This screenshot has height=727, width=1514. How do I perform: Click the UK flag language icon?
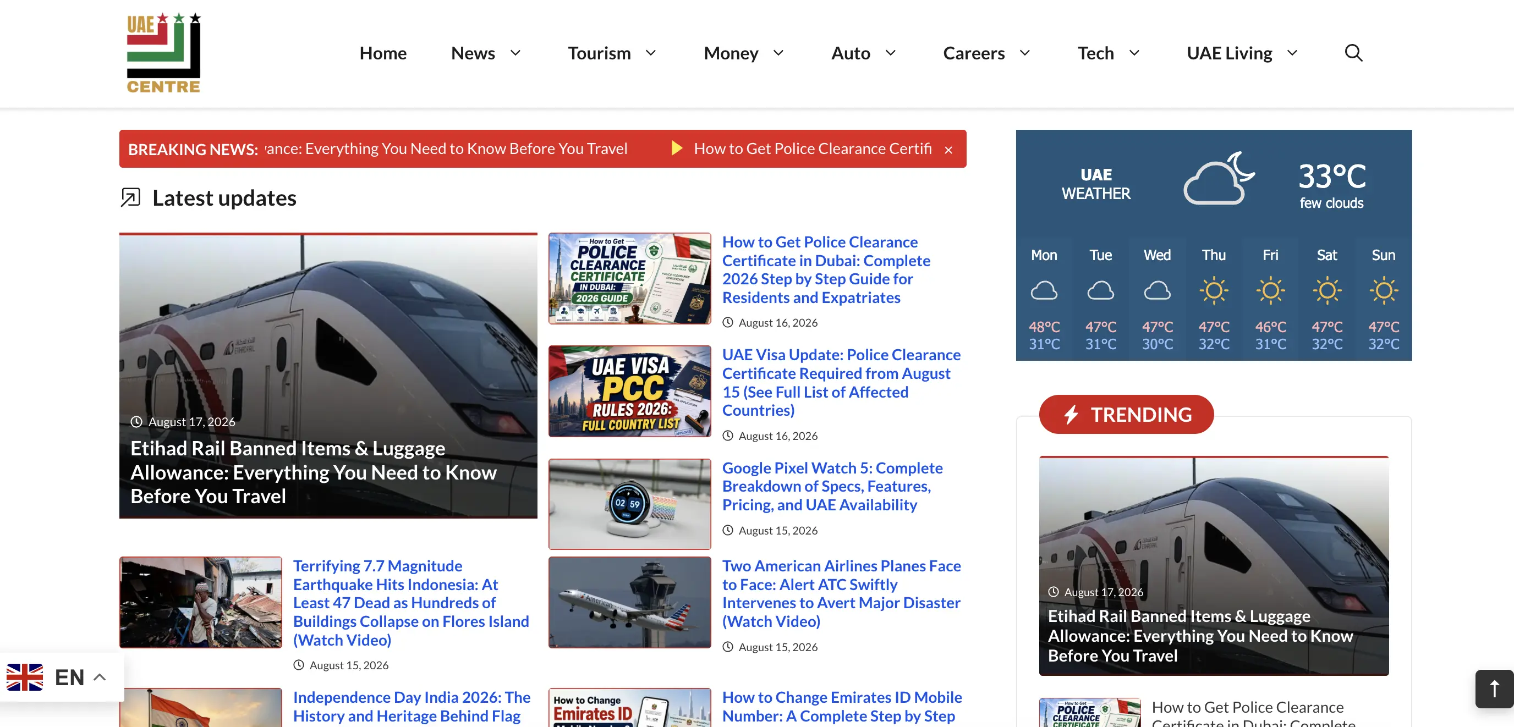point(25,677)
